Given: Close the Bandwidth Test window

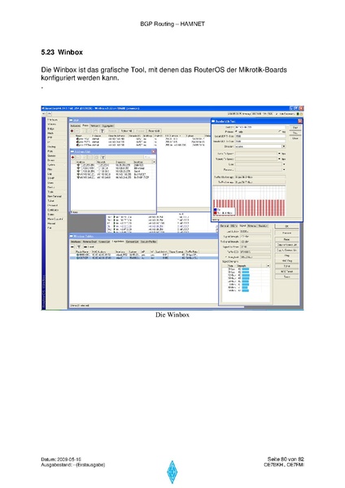Looking at the screenshot, I should coord(300,121).
